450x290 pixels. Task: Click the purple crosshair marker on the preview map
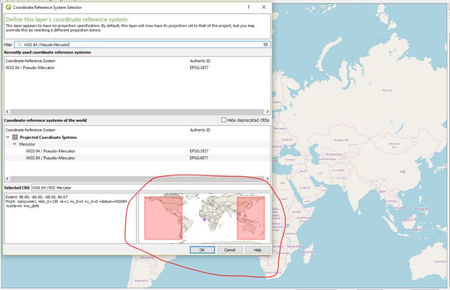tap(204, 219)
